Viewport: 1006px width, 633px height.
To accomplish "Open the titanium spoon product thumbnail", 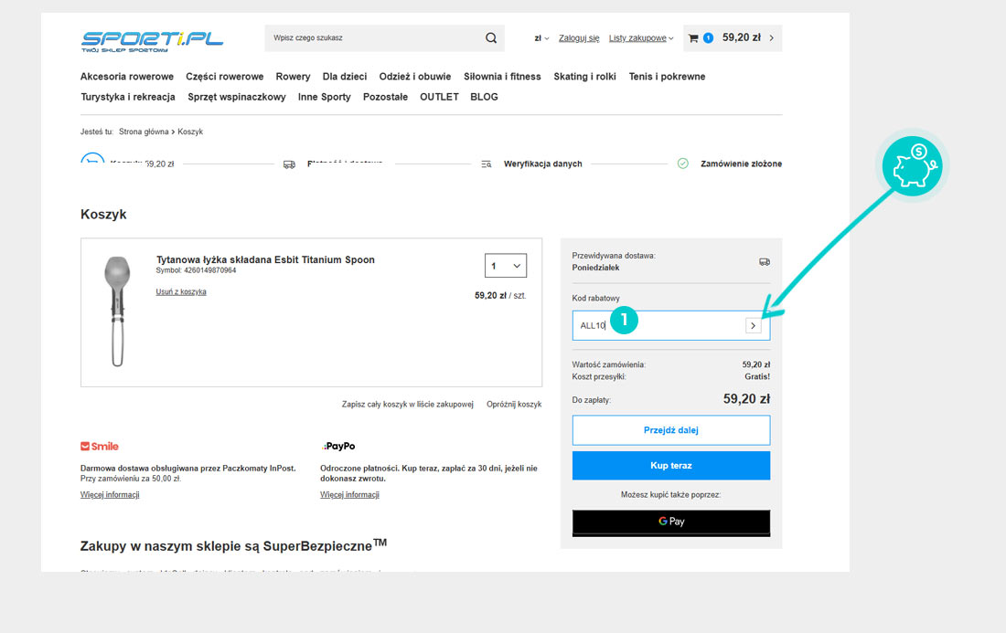I will (x=114, y=311).
